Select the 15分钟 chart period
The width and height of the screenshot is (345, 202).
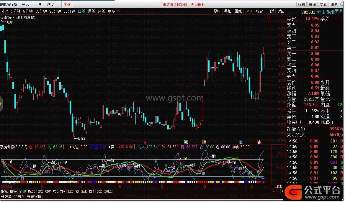click(x=41, y=11)
